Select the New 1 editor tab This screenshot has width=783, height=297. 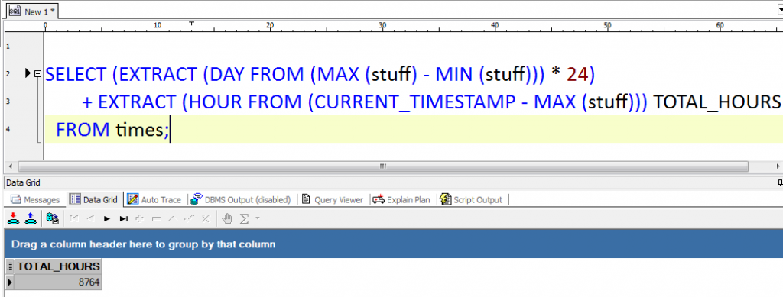point(32,11)
